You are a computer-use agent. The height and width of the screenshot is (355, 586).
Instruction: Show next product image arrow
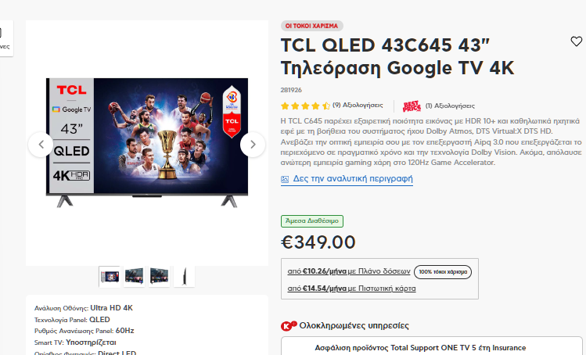pyautogui.click(x=253, y=144)
